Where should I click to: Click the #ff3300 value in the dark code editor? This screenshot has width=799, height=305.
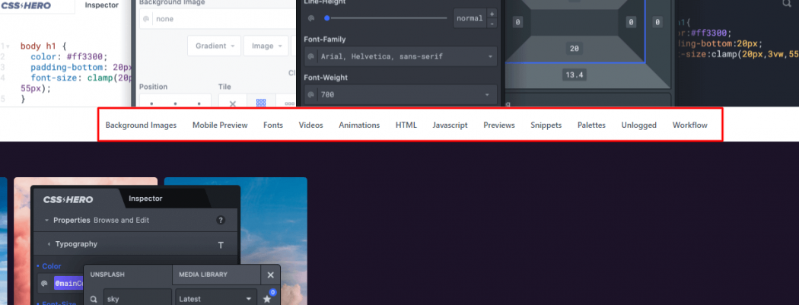709,33
